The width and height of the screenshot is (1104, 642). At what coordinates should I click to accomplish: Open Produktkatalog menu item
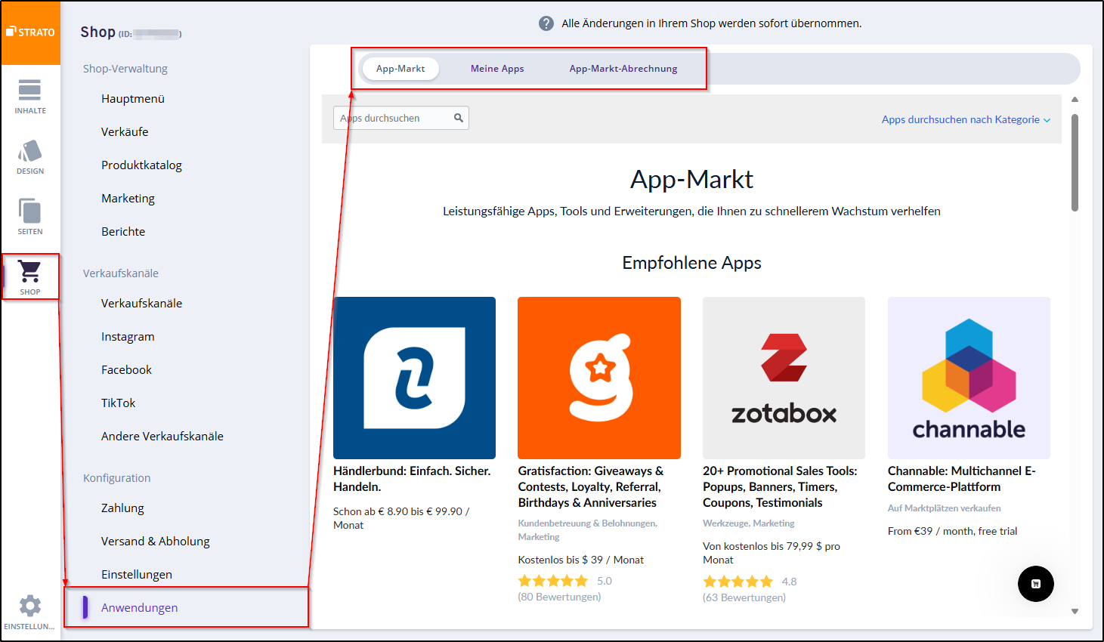tap(141, 165)
